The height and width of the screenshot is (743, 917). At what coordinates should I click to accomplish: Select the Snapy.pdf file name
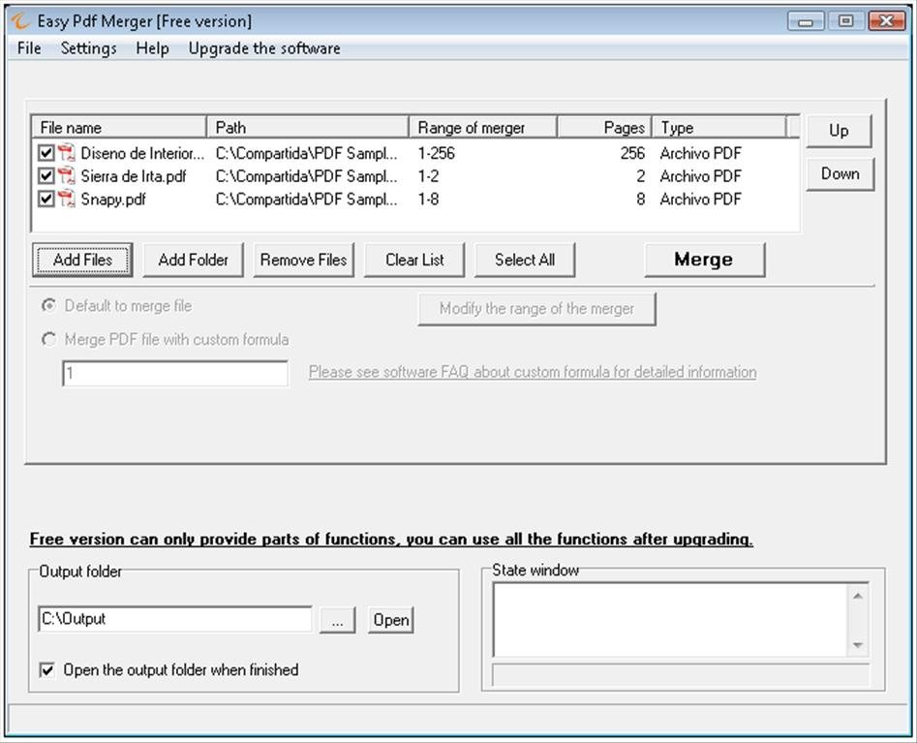[x=113, y=200]
